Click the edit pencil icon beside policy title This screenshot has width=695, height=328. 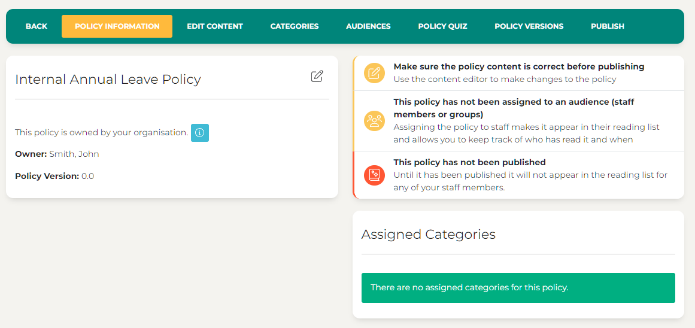(317, 77)
